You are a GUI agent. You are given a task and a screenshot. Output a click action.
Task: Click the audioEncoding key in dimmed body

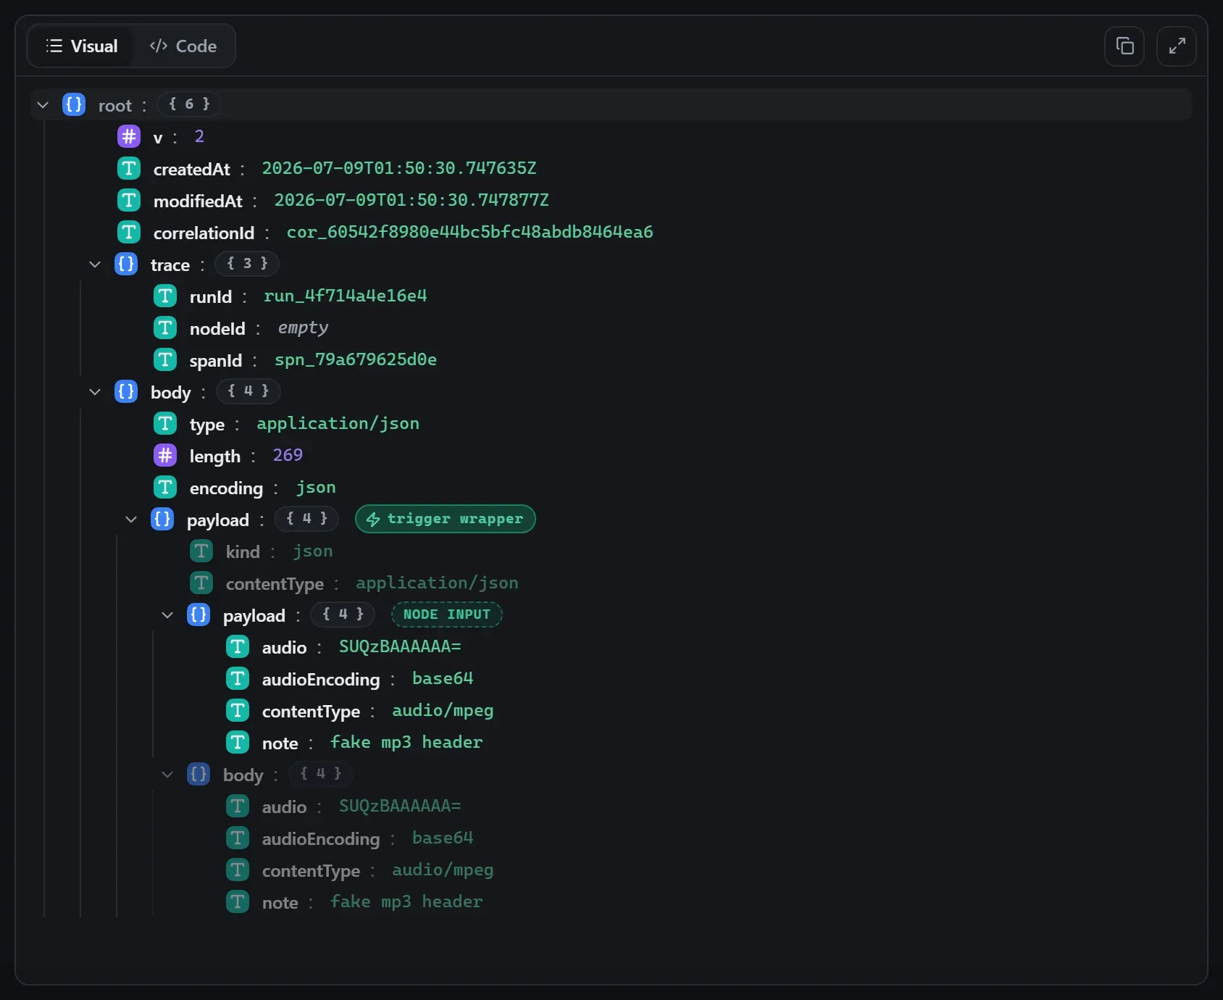tap(320, 839)
